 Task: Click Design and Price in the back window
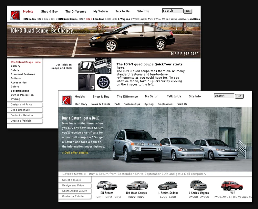point(25,104)
